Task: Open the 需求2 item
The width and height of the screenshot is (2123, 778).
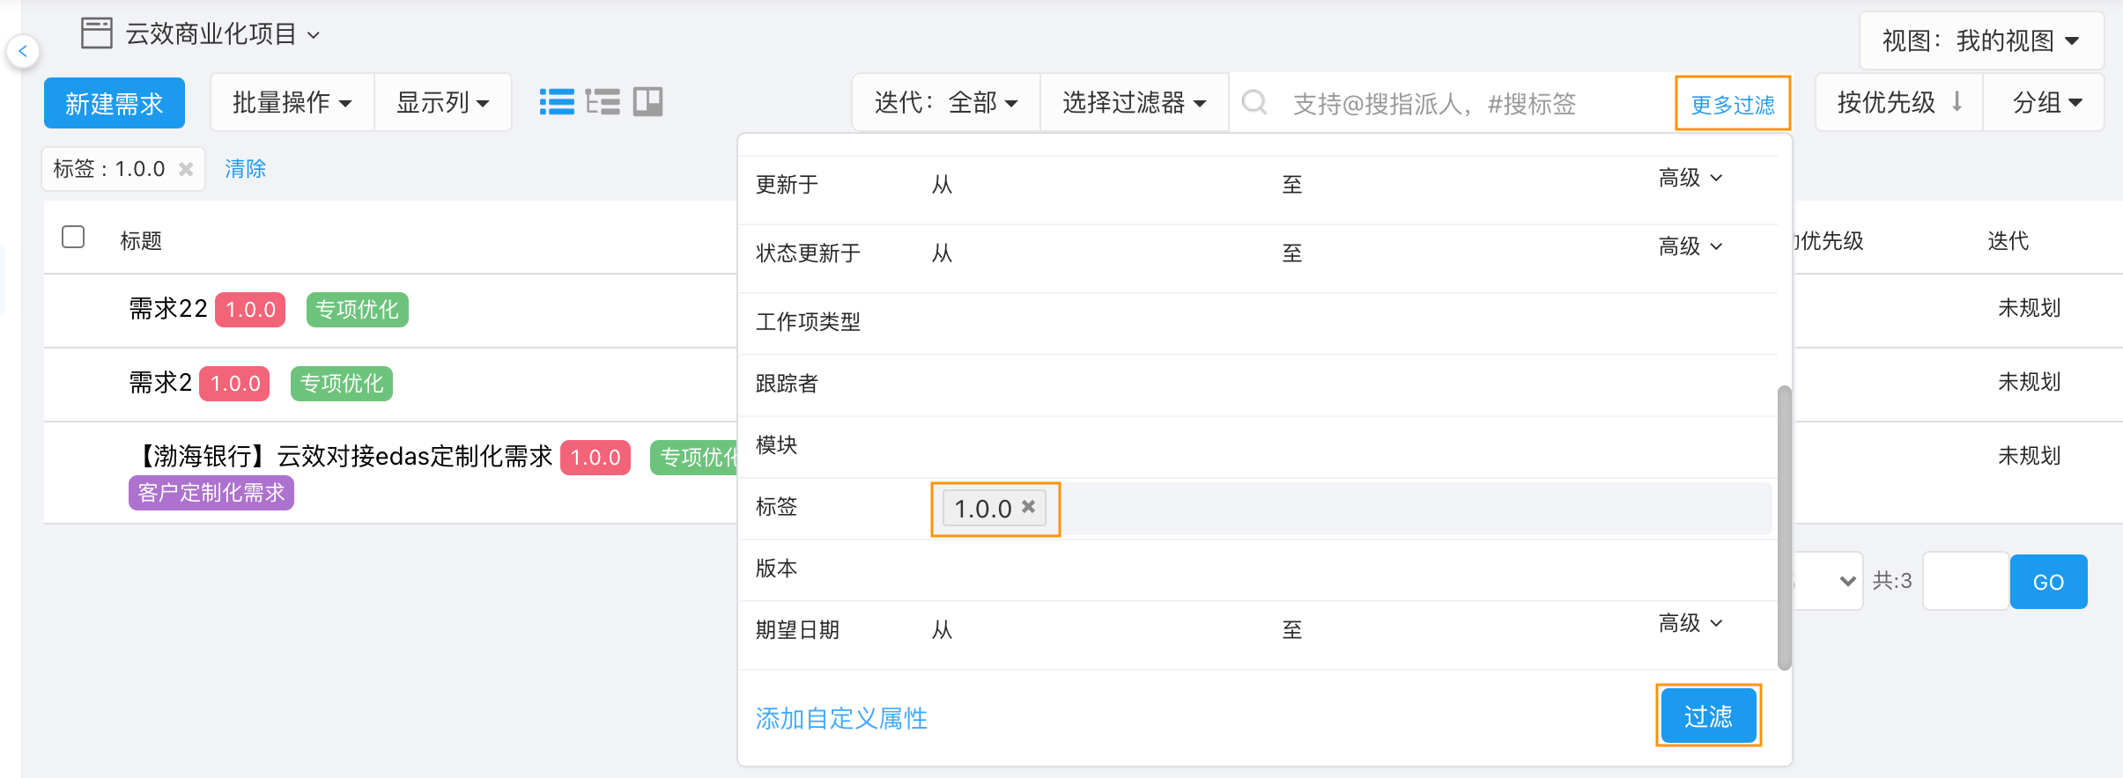Action: click(x=160, y=383)
